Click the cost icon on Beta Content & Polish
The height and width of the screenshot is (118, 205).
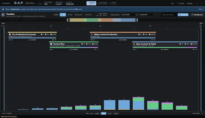click(192, 44)
